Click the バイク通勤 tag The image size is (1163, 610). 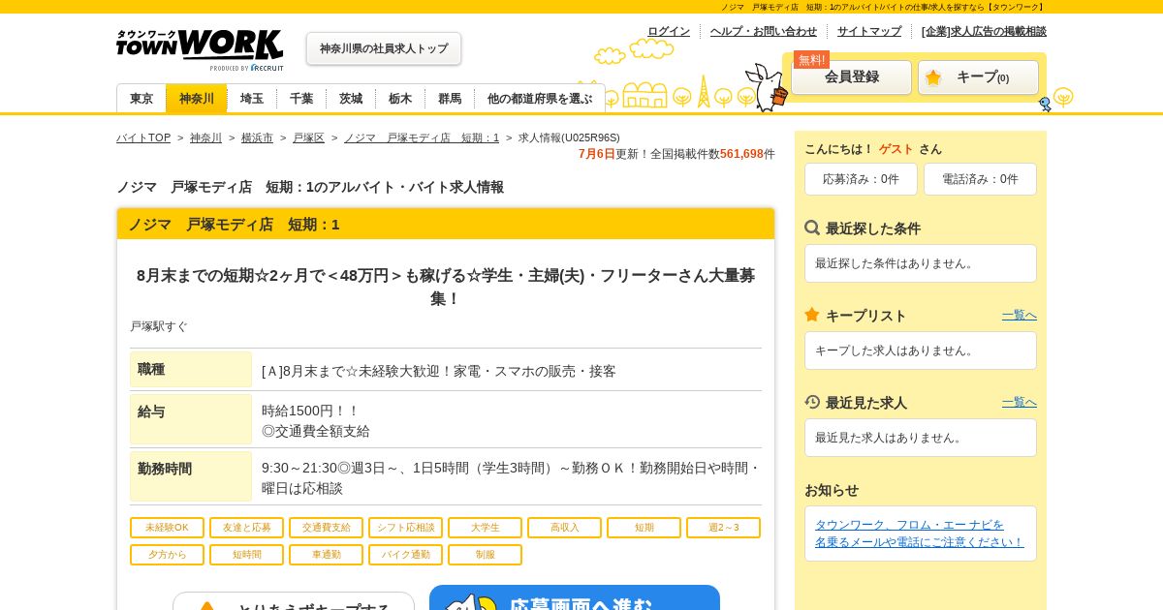405,555
